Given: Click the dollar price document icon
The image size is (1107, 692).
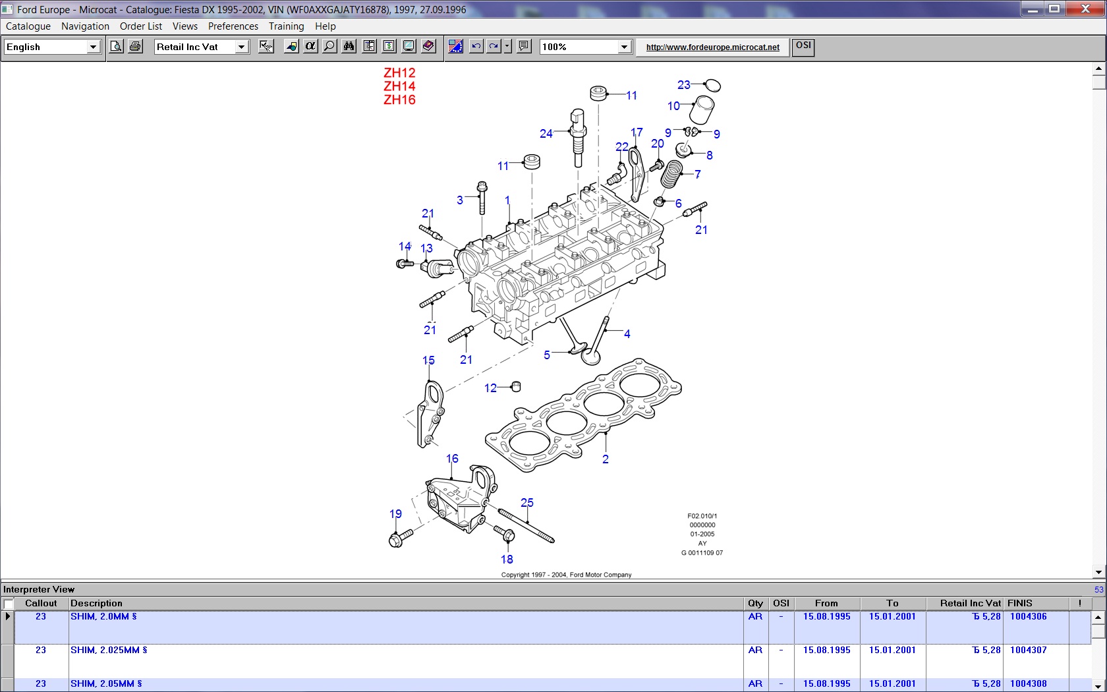Looking at the screenshot, I should click(x=389, y=46).
